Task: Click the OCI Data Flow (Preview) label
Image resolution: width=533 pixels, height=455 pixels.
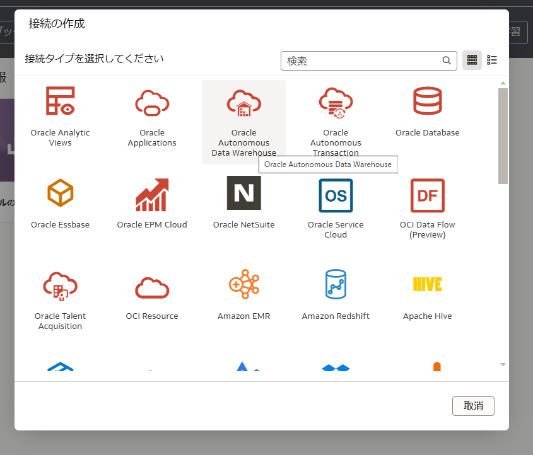Action: pyautogui.click(x=427, y=230)
